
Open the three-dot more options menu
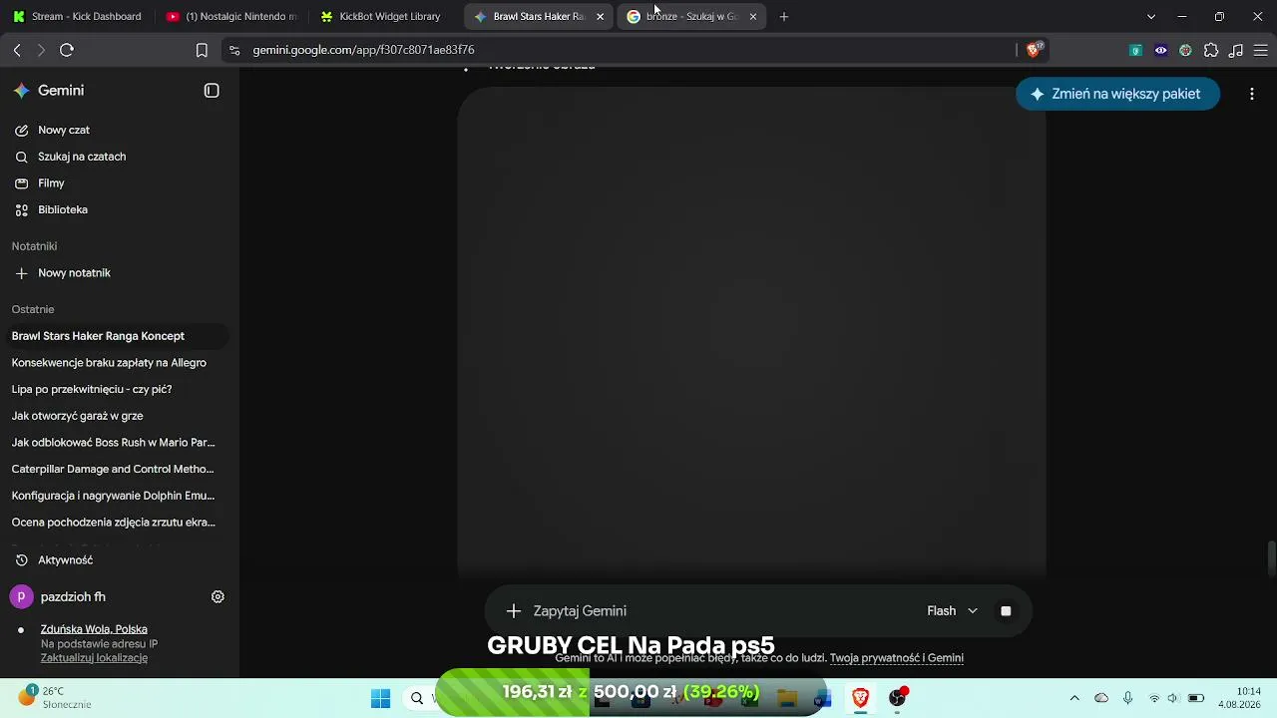pos(1252,94)
